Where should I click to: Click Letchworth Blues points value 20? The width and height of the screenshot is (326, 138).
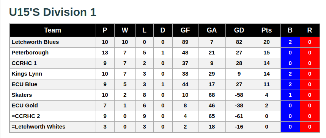pyautogui.click(x=266, y=42)
